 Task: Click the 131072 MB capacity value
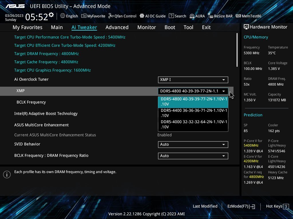277,100
